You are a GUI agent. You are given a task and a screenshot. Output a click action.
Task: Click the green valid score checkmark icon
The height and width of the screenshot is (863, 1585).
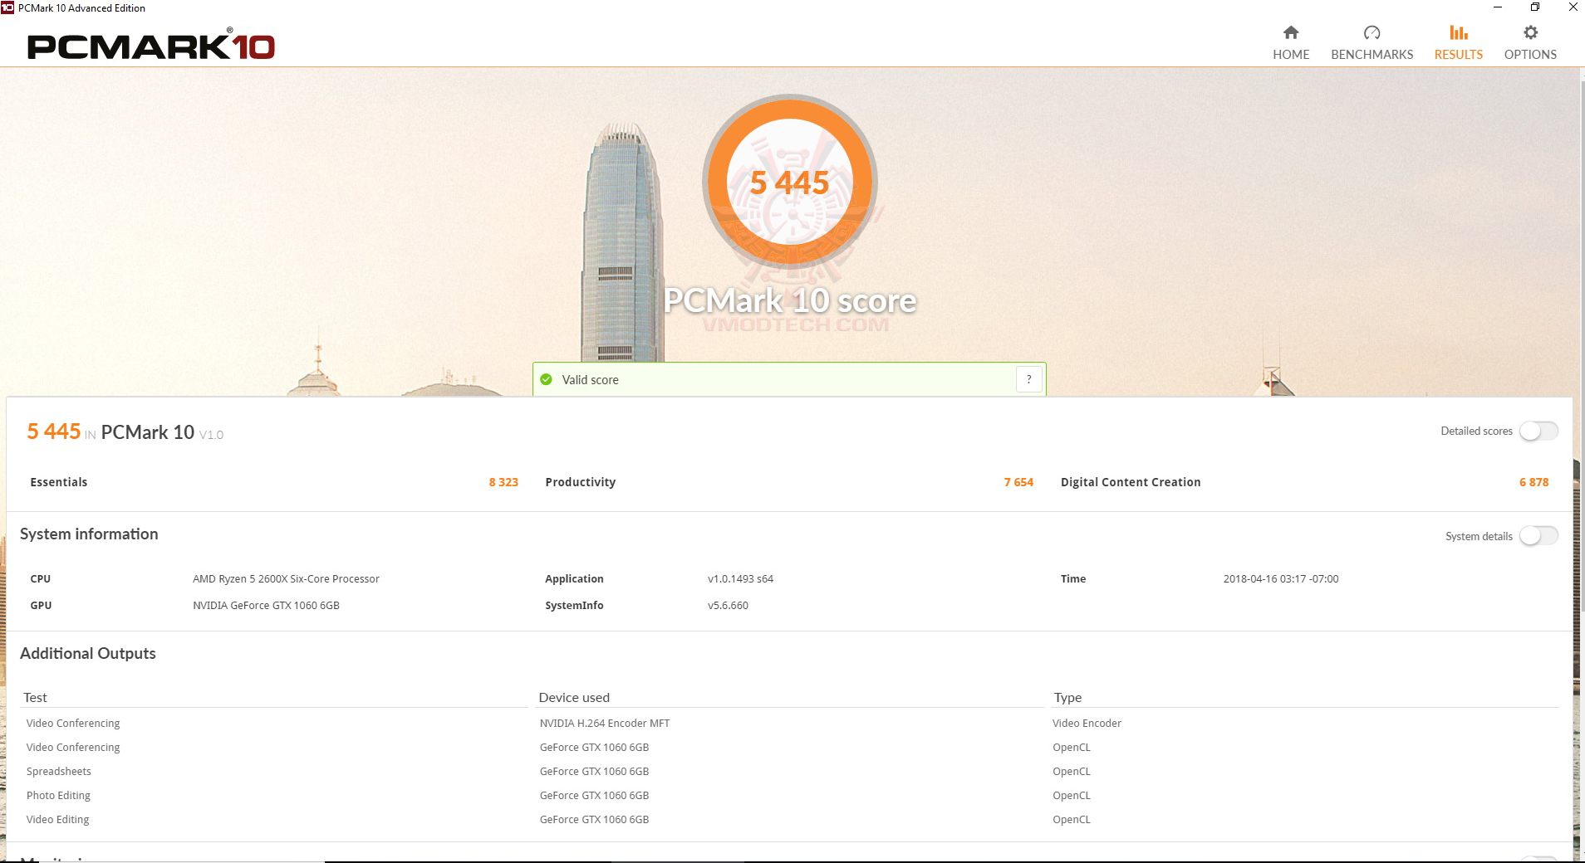point(546,379)
